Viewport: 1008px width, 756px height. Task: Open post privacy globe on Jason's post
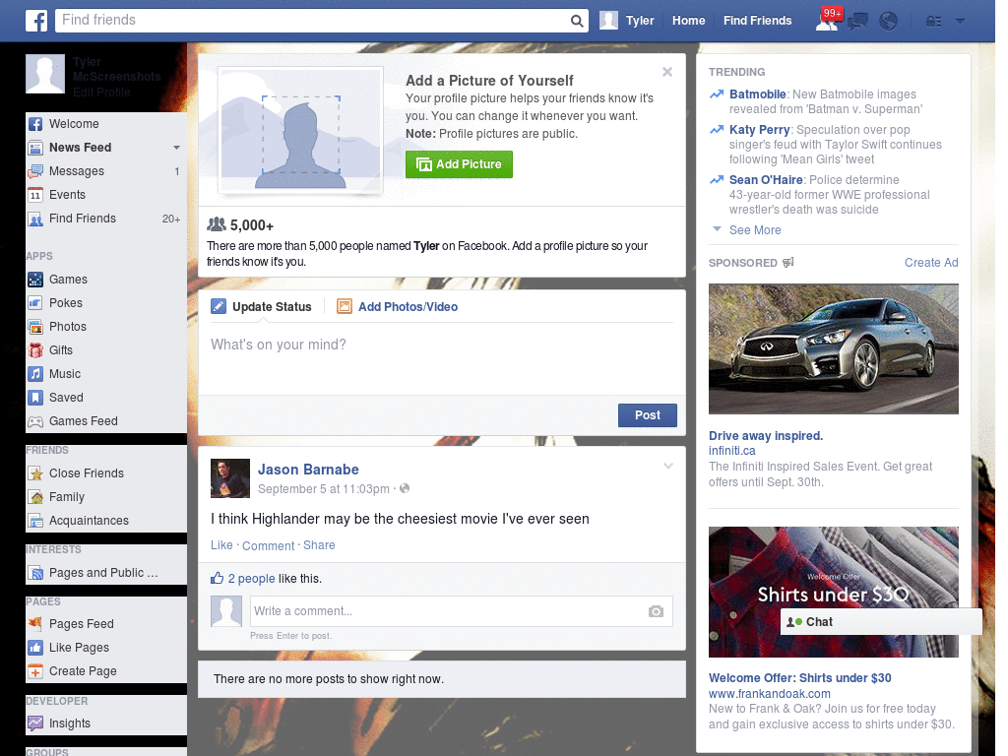[x=405, y=488]
